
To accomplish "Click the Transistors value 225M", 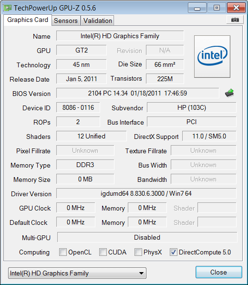I will coord(165,79).
